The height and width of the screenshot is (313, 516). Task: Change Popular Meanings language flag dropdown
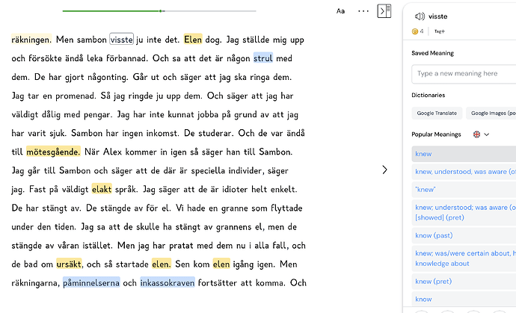pos(481,134)
